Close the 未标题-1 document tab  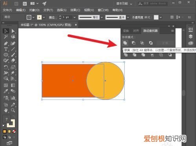(x=76, y=25)
